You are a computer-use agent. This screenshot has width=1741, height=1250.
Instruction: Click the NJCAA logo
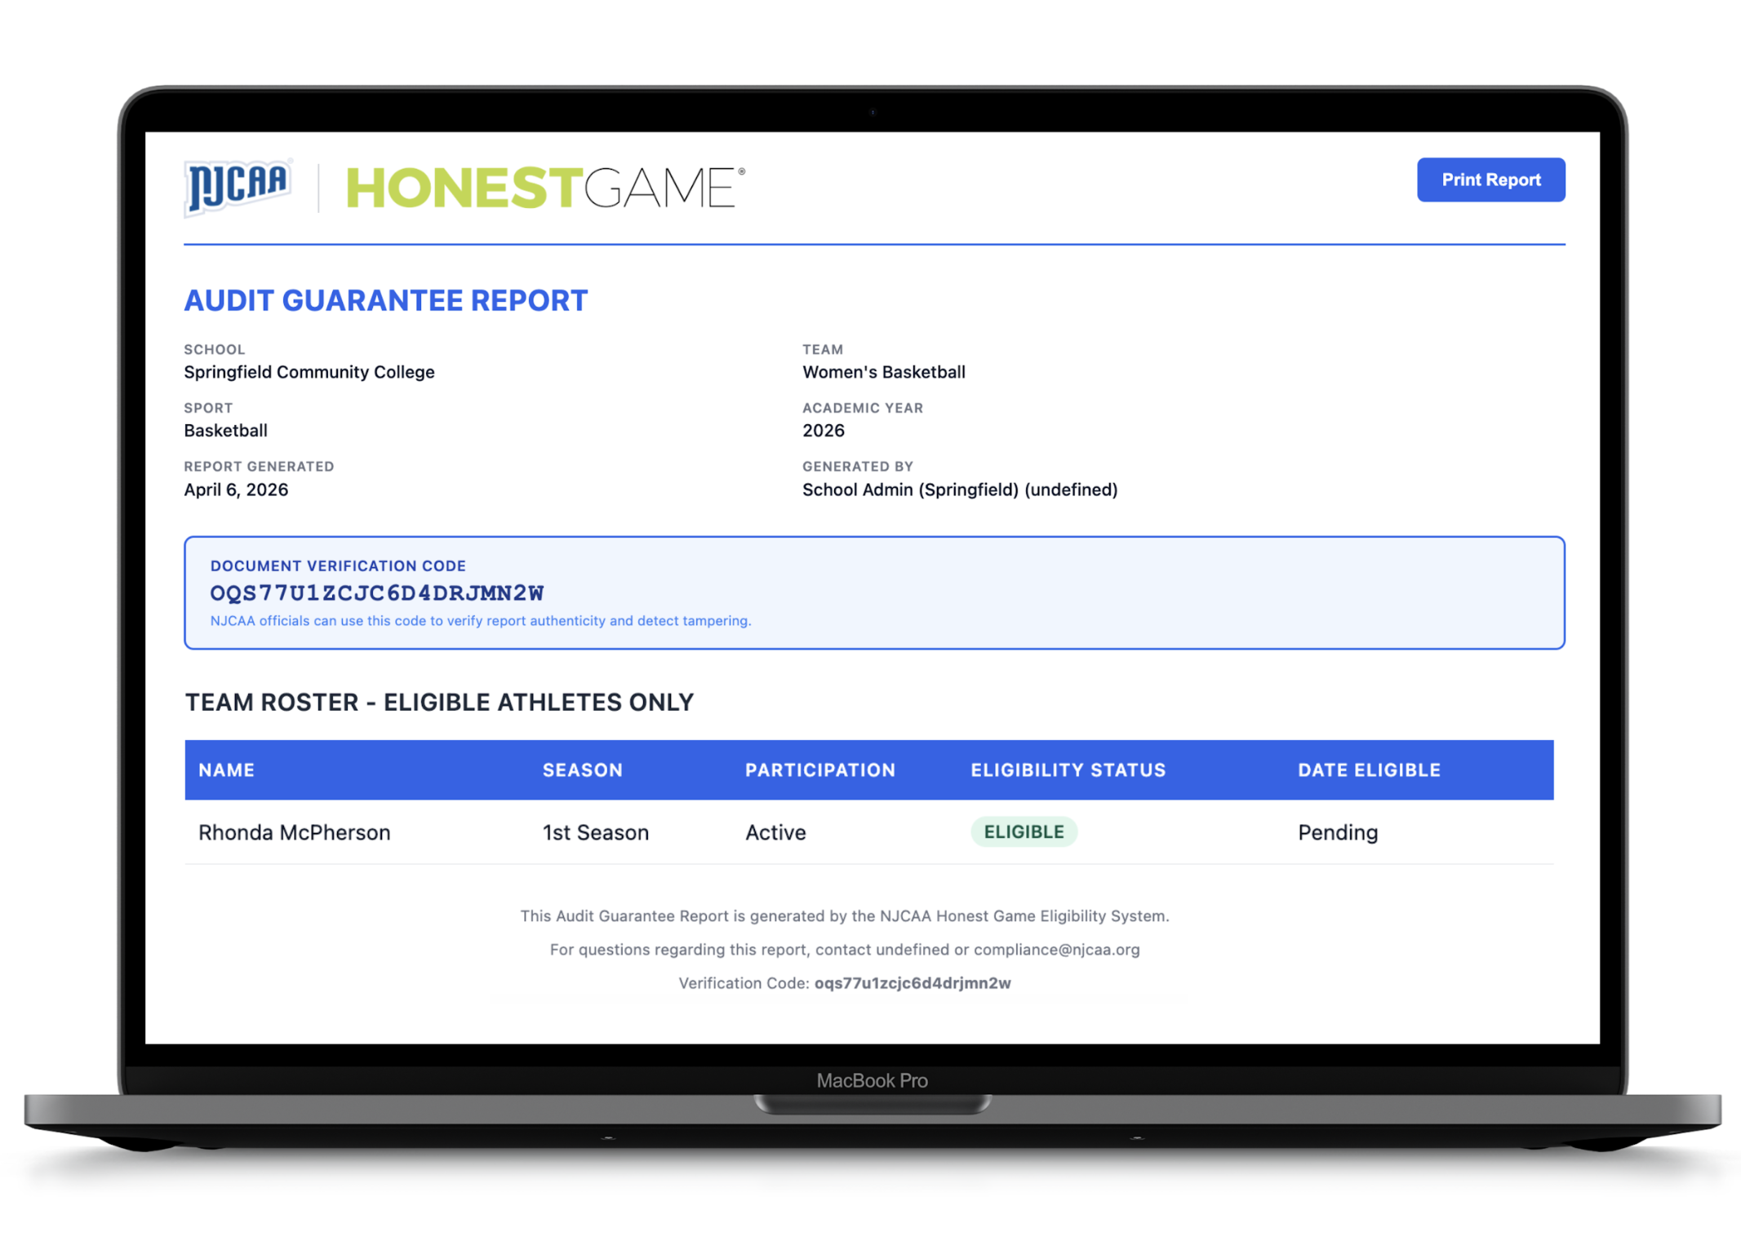237,186
